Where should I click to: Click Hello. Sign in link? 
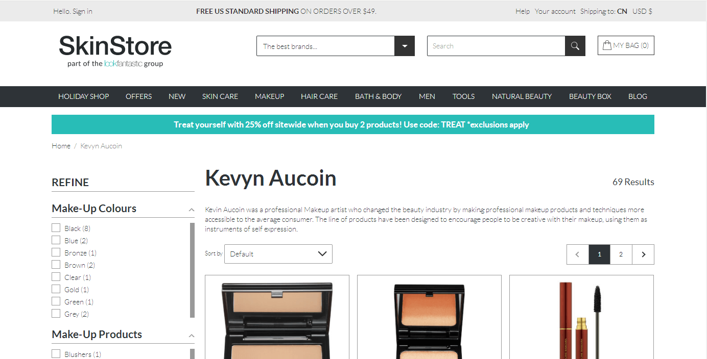(73, 11)
